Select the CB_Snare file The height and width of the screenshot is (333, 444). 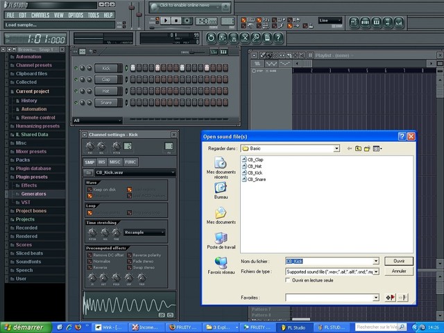coord(254,179)
